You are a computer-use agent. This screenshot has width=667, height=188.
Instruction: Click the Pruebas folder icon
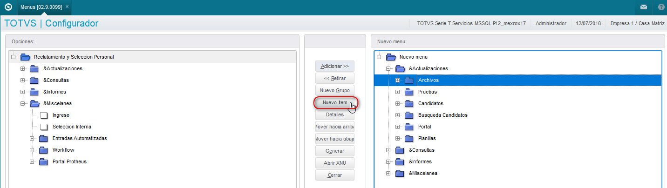(x=409, y=92)
